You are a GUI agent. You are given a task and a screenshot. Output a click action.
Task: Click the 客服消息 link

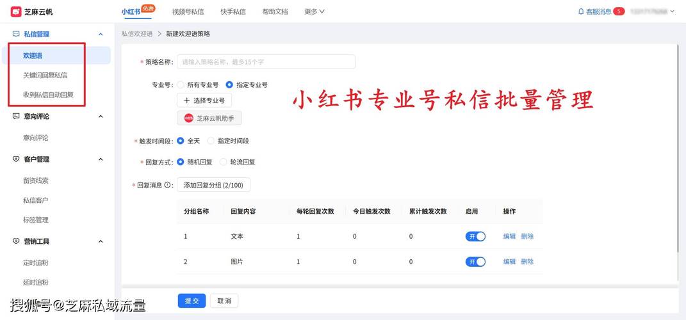[598, 12]
